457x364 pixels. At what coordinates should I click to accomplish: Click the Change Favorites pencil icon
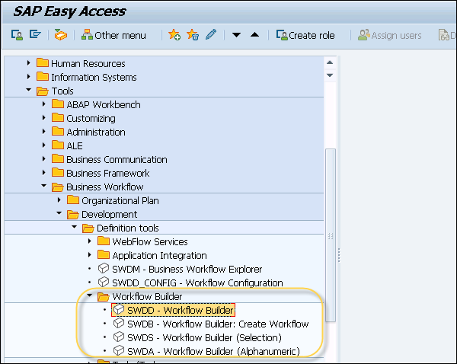click(211, 34)
